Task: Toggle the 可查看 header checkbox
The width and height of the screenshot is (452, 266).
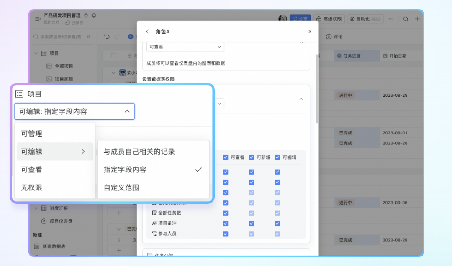Action: coord(226,157)
